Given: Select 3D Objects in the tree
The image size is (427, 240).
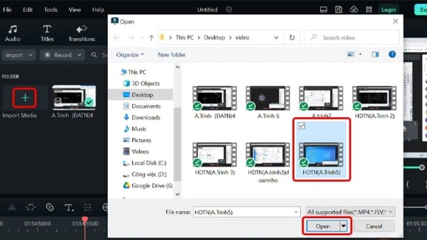Looking at the screenshot, I should tap(146, 84).
